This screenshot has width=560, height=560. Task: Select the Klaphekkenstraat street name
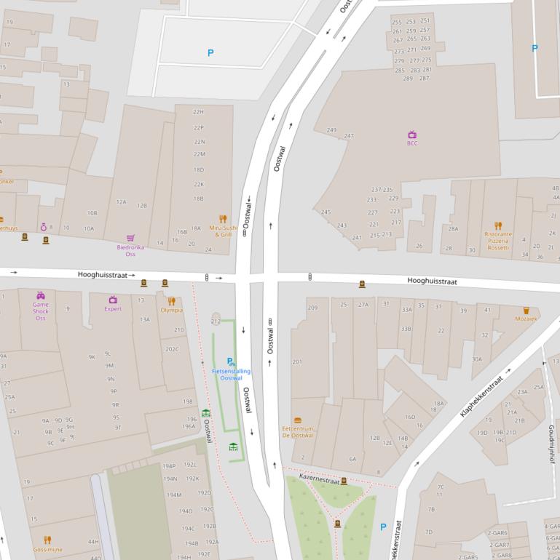coord(481,397)
